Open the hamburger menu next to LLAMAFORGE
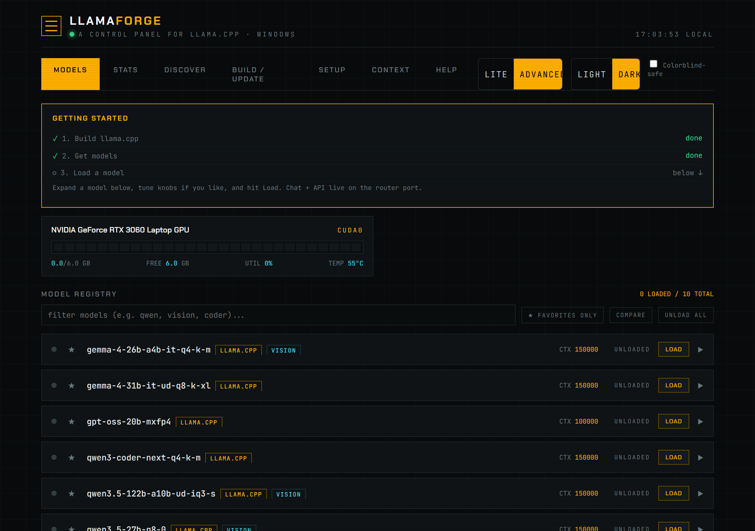 coord(51,26)
